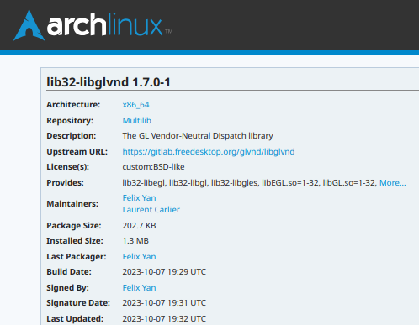Screen dimensions: 419x325
Task: Select the package size 202.7 KB
Action: (x=139, y=225)
